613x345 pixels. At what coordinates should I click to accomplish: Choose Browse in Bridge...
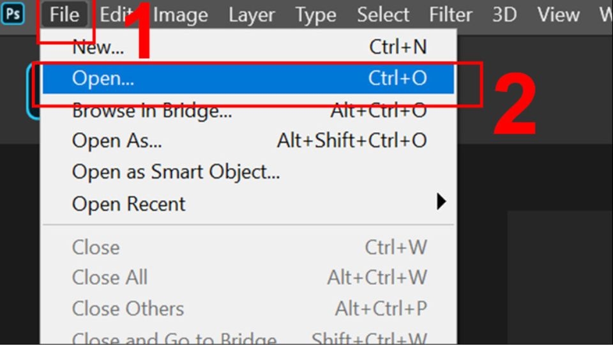pos(152,110)
